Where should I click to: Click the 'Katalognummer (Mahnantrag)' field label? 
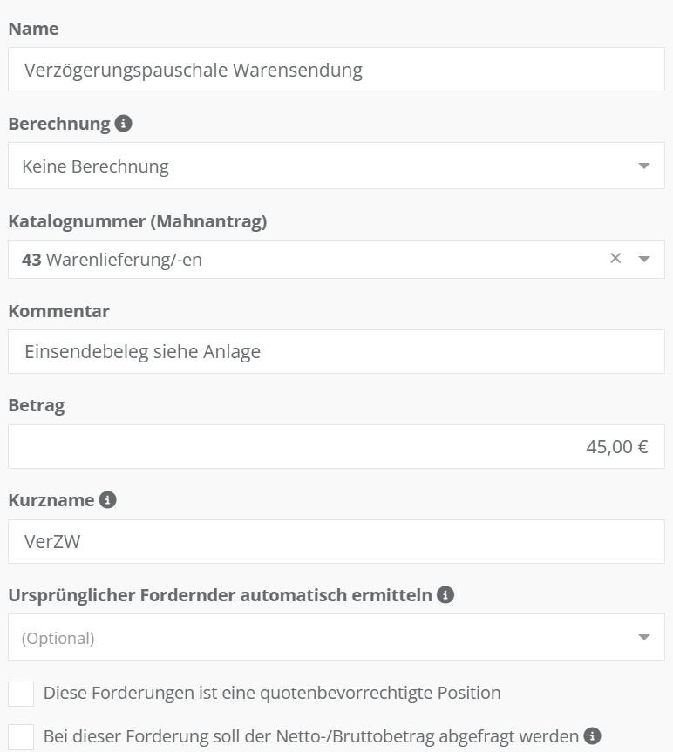pos(138,221)
